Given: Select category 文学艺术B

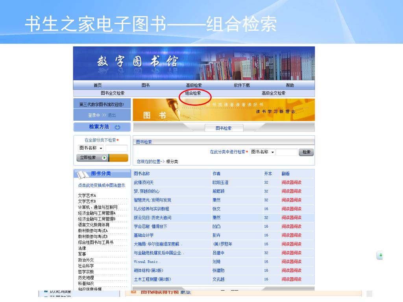Looking at the screenshot, I should point(87,201).
